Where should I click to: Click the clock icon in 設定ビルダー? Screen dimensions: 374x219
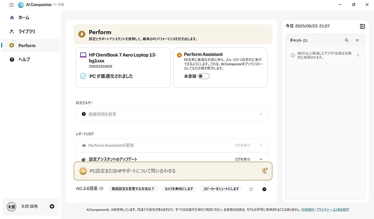point(84,114)
